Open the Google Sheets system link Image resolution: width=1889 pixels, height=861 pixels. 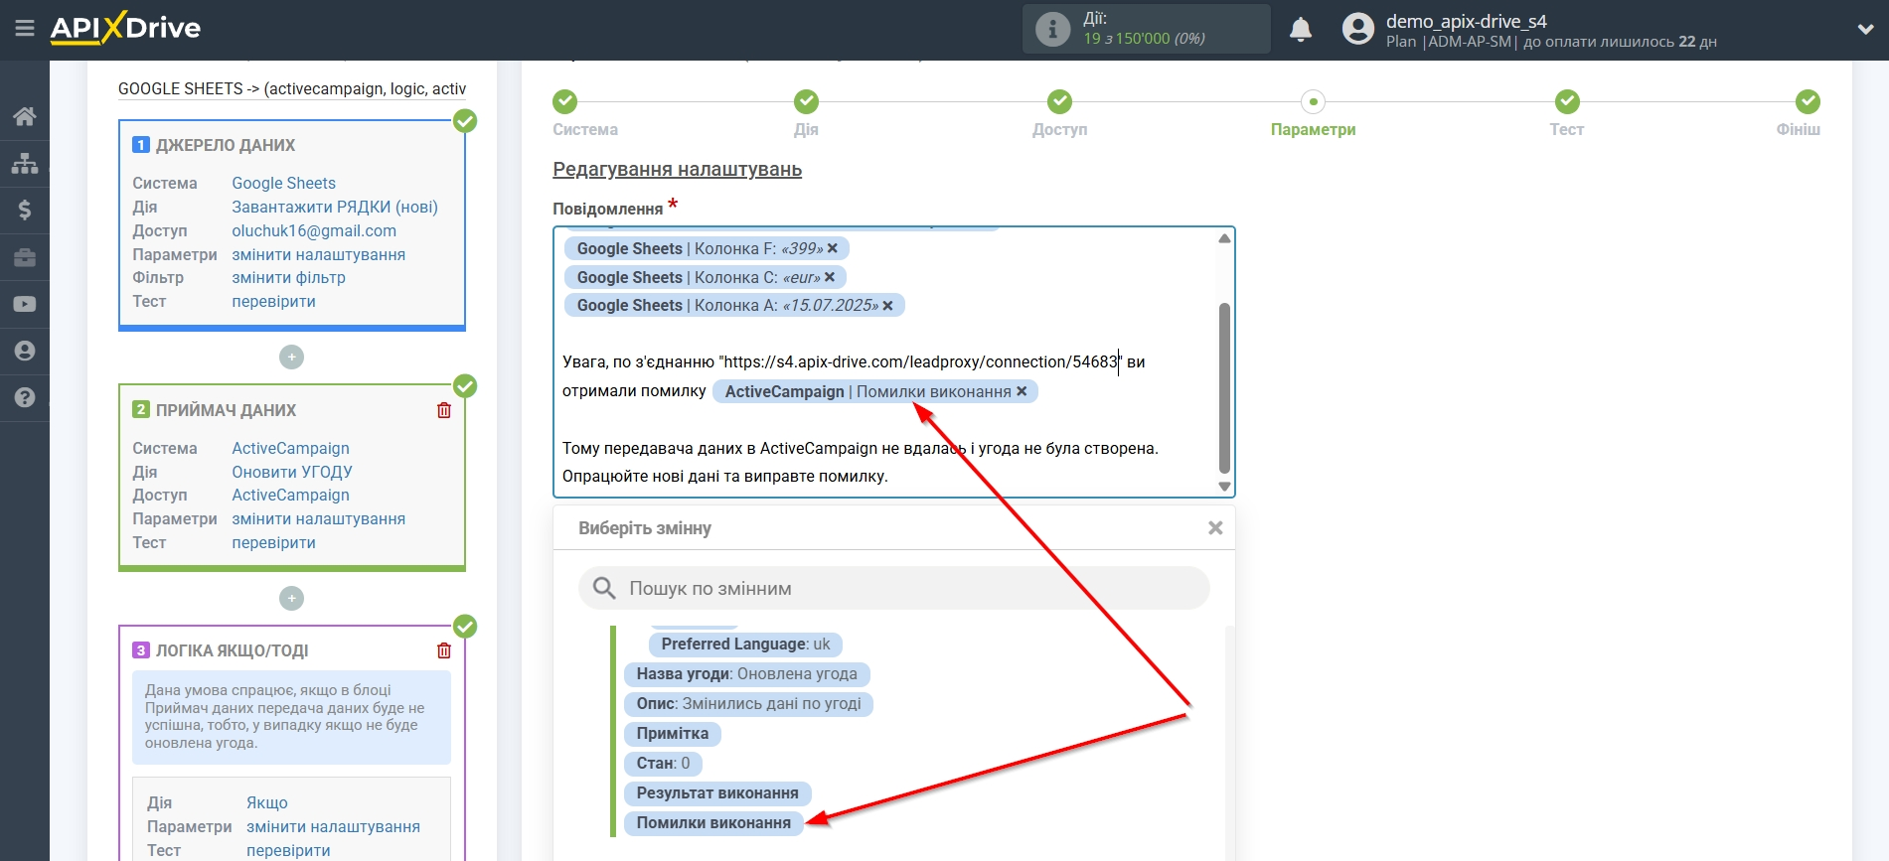point(284,183)
